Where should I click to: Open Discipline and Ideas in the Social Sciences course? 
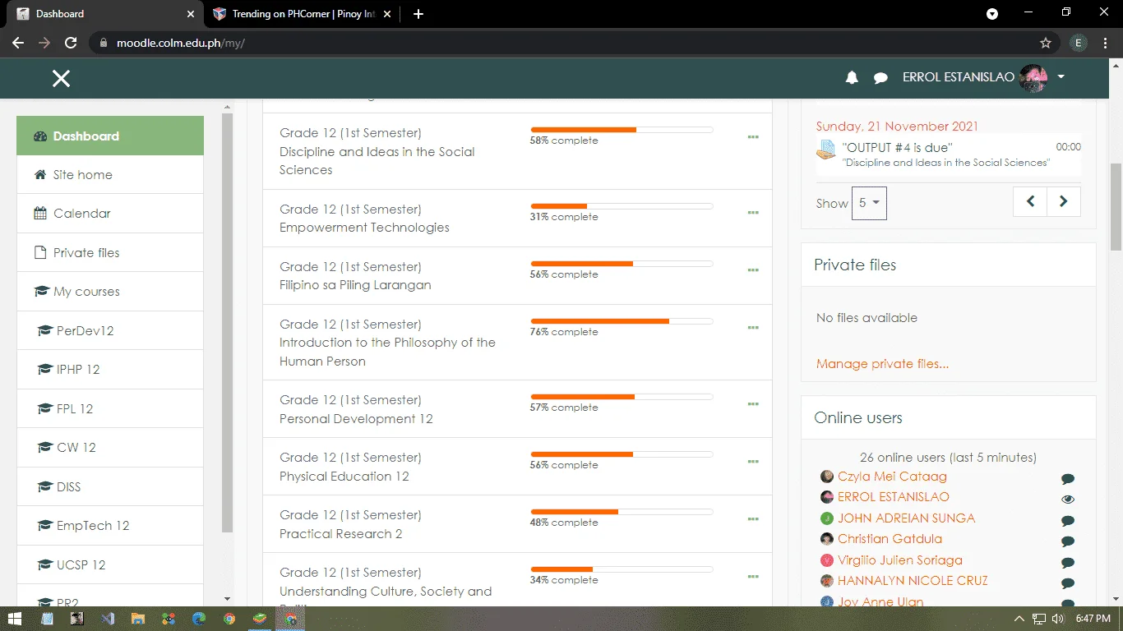377,160
